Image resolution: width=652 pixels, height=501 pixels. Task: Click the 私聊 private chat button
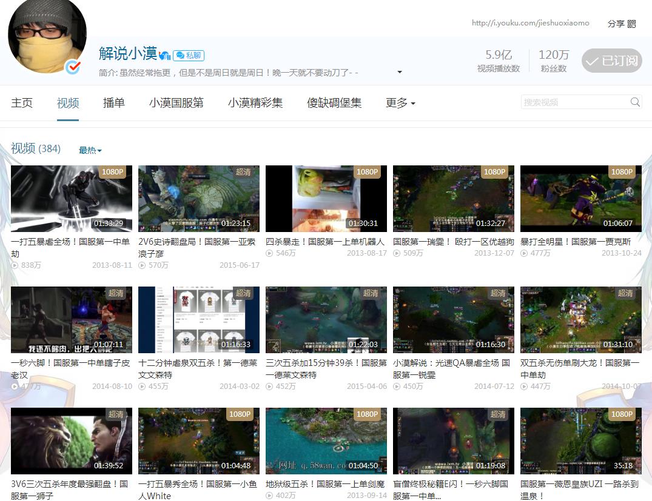[189, 55]
